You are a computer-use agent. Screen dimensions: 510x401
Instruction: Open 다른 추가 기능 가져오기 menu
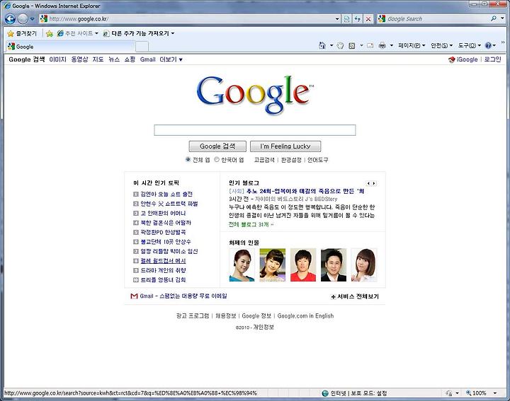coord(139,33)
